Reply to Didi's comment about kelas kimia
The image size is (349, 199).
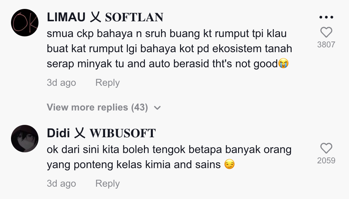pos(108,184)
